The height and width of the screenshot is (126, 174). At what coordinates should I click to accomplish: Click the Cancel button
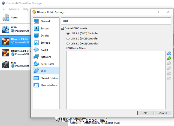coord(163,113)
